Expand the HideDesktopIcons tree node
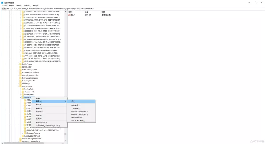Image resolution: width=266 pixels, height=145 pixels. click(18, 70)
